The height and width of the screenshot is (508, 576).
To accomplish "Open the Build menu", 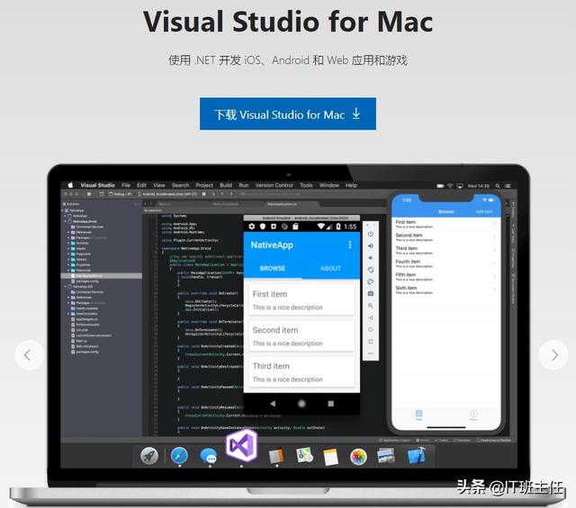I will click(226, 185).
